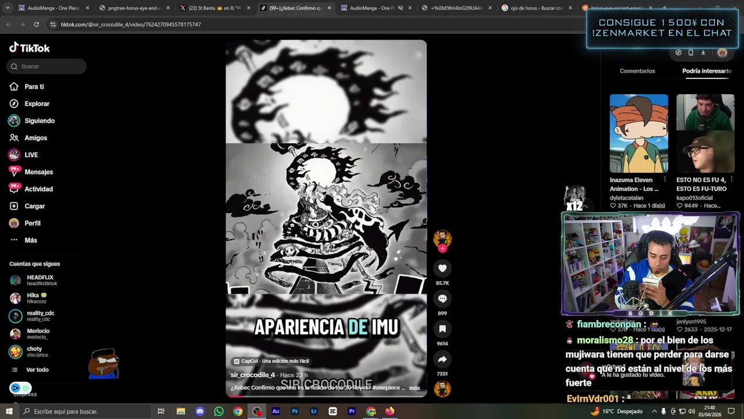Open the Inazuma Eleven Animation thumbnail
Viewport: 744px width, 419px height.
point(639,133)
